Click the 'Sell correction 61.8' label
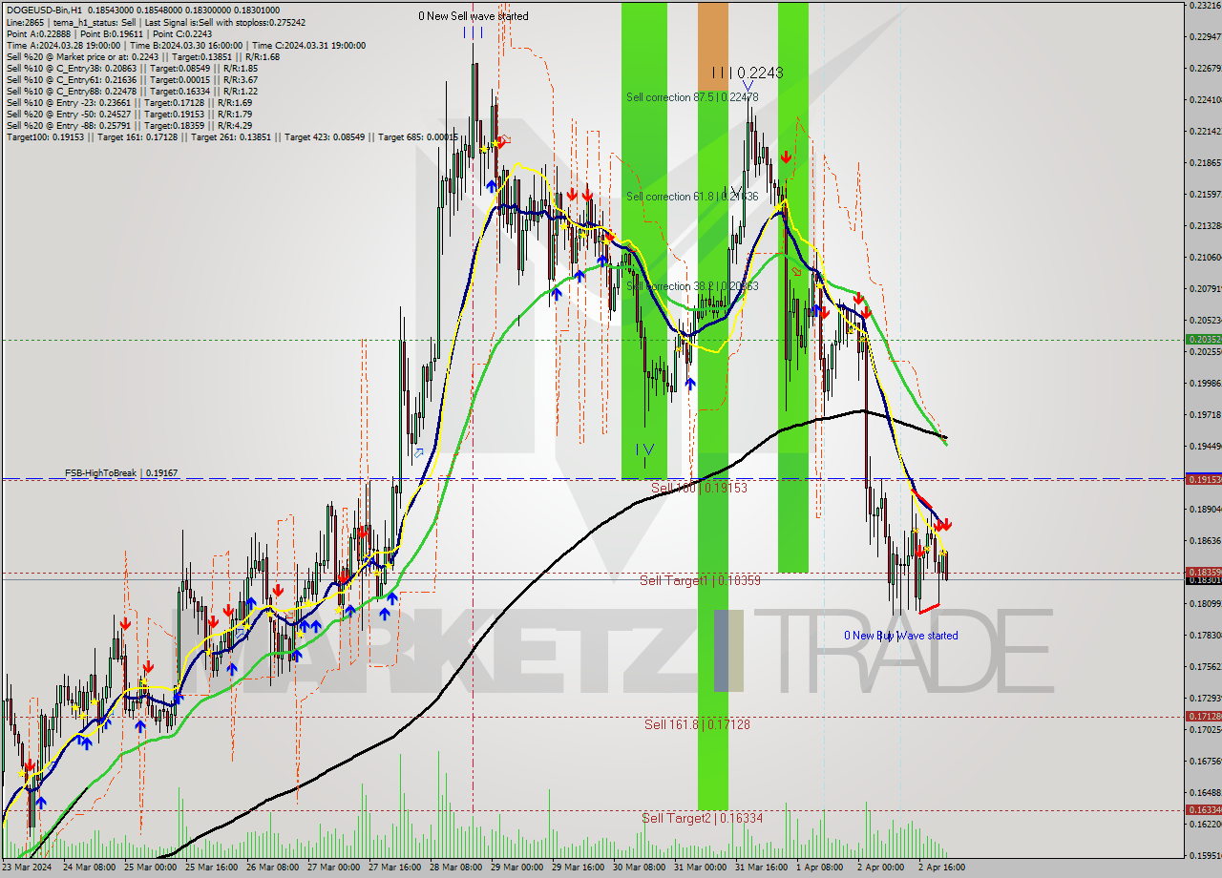 point(692,197)
